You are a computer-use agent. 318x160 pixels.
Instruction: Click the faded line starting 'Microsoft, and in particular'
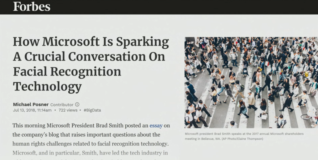tap(90, 153)
